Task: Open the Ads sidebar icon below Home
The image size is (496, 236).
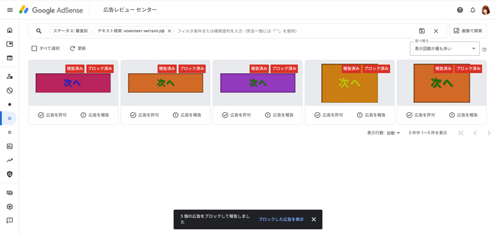Action: coord(10,44)
